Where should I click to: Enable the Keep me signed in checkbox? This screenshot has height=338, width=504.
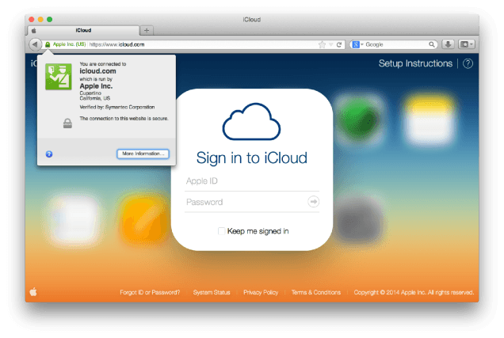[221, 231]
